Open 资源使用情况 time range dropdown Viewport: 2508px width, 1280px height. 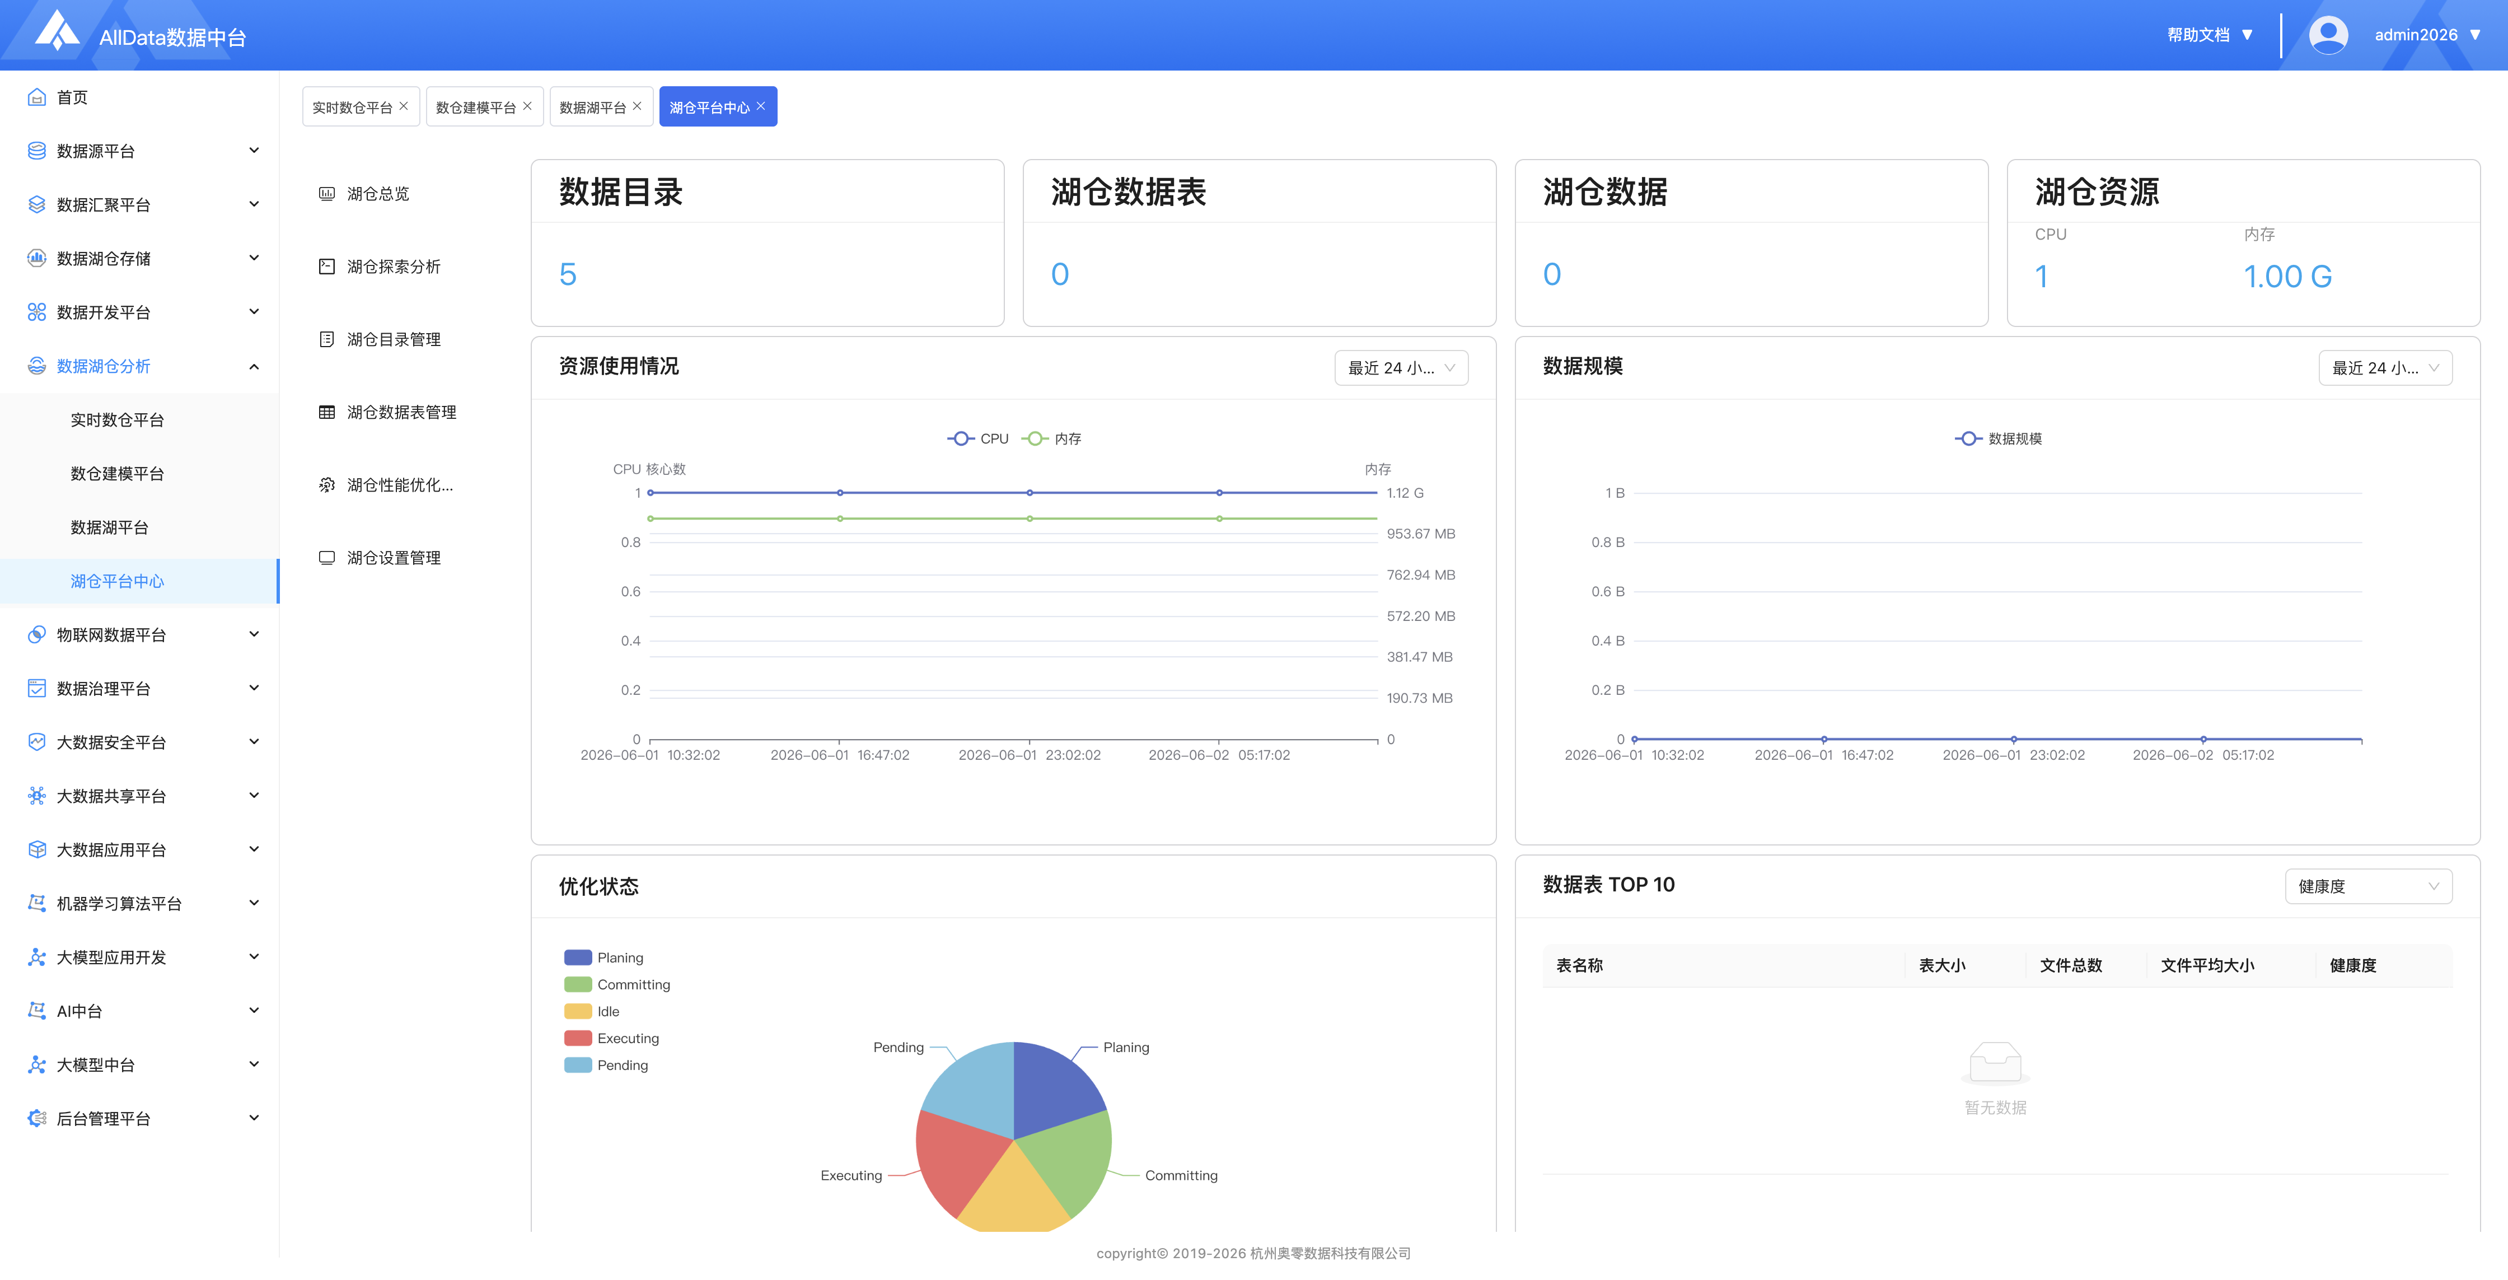(1401, 368)
